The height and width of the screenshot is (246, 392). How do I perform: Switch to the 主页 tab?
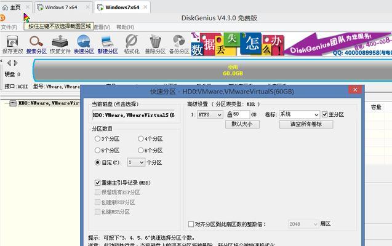pyautogui.click(x=15, y=7)
